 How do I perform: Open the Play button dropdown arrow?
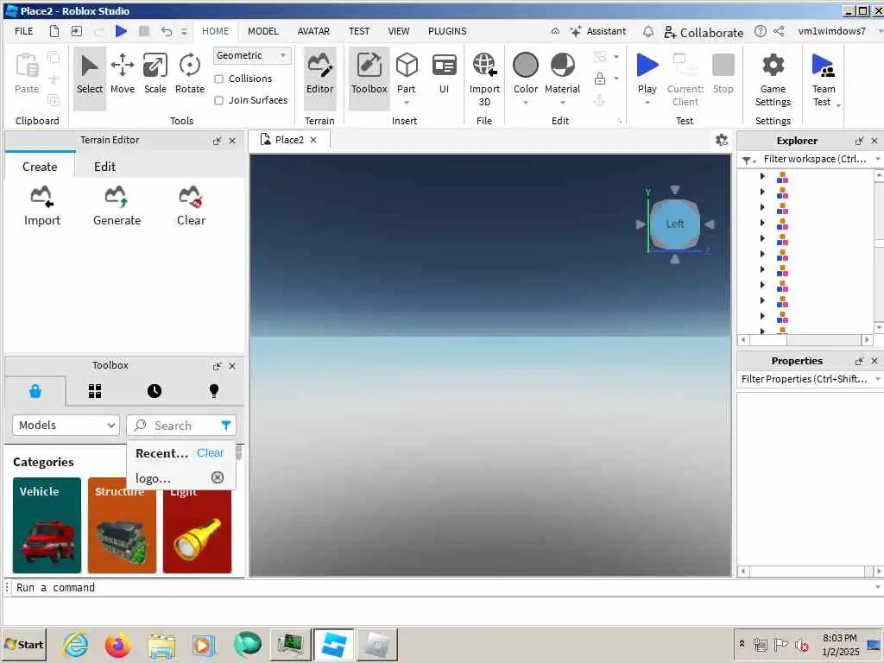(647, 103)
